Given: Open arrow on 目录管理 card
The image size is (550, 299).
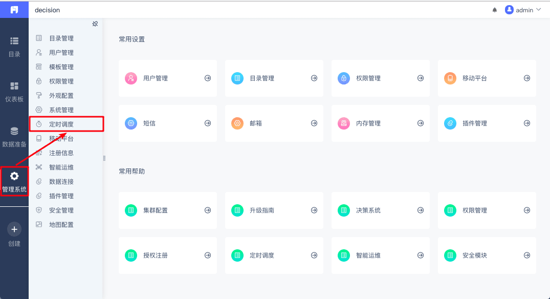Looking at the screenshot, I should coord(314,78).
